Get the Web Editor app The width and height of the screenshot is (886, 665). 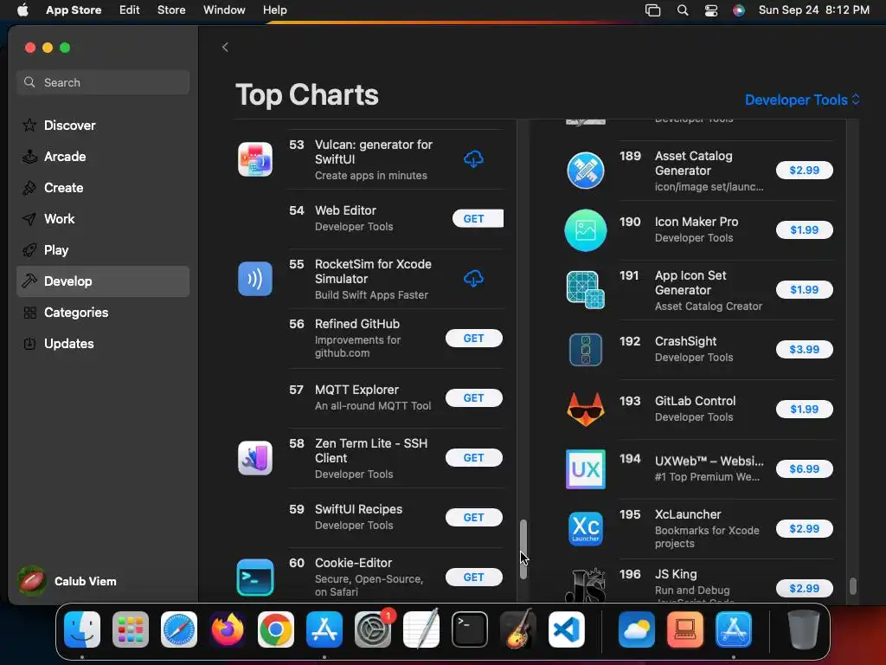pos(478,219)
